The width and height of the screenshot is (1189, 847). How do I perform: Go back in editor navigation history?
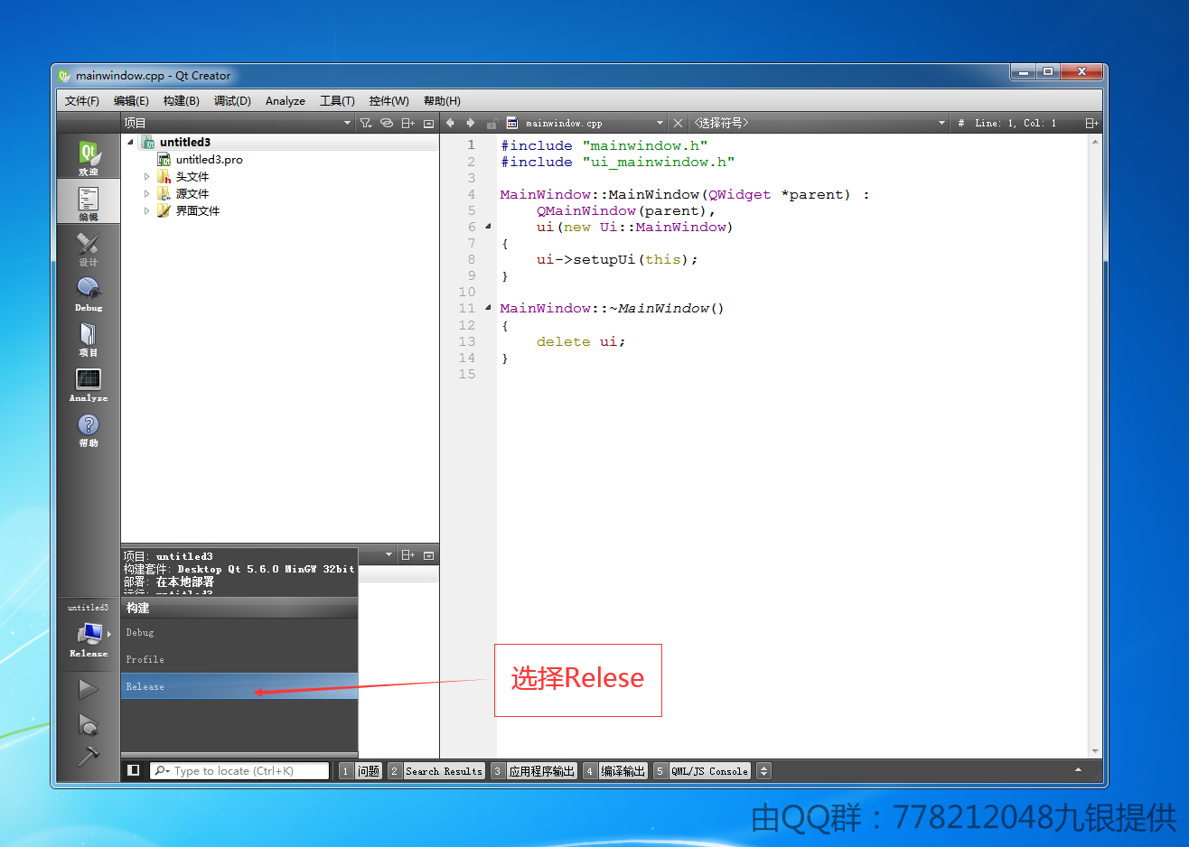[450, 123]
